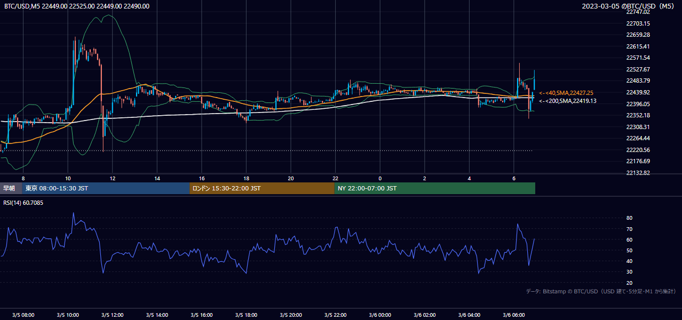
Task: Click the 3/5 16:00 date label
Action: (x=202, y=315)
